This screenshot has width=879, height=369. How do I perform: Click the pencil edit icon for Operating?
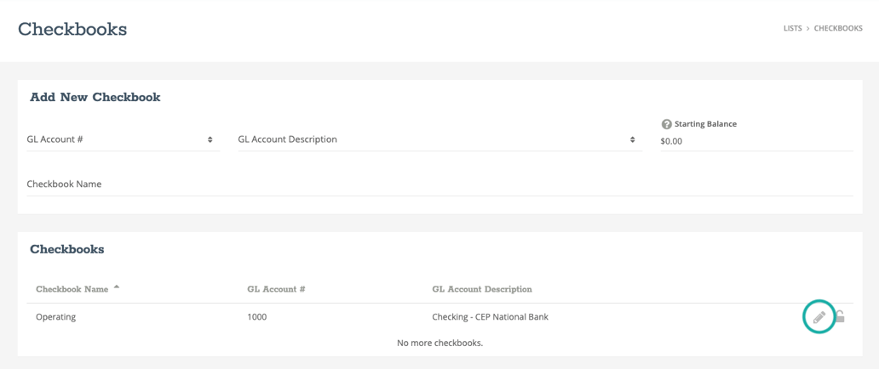(x=819, y=317)
